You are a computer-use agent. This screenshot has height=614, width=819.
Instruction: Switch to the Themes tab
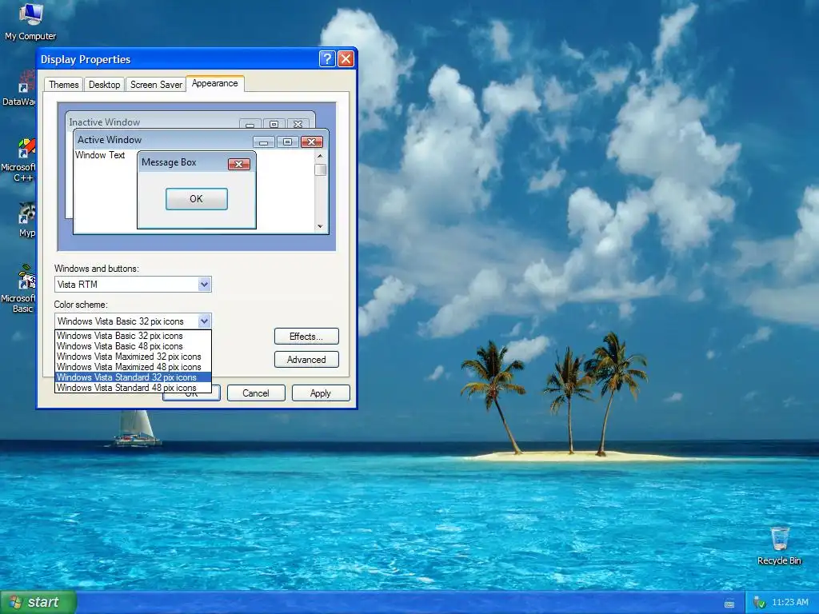pos(64,85)
